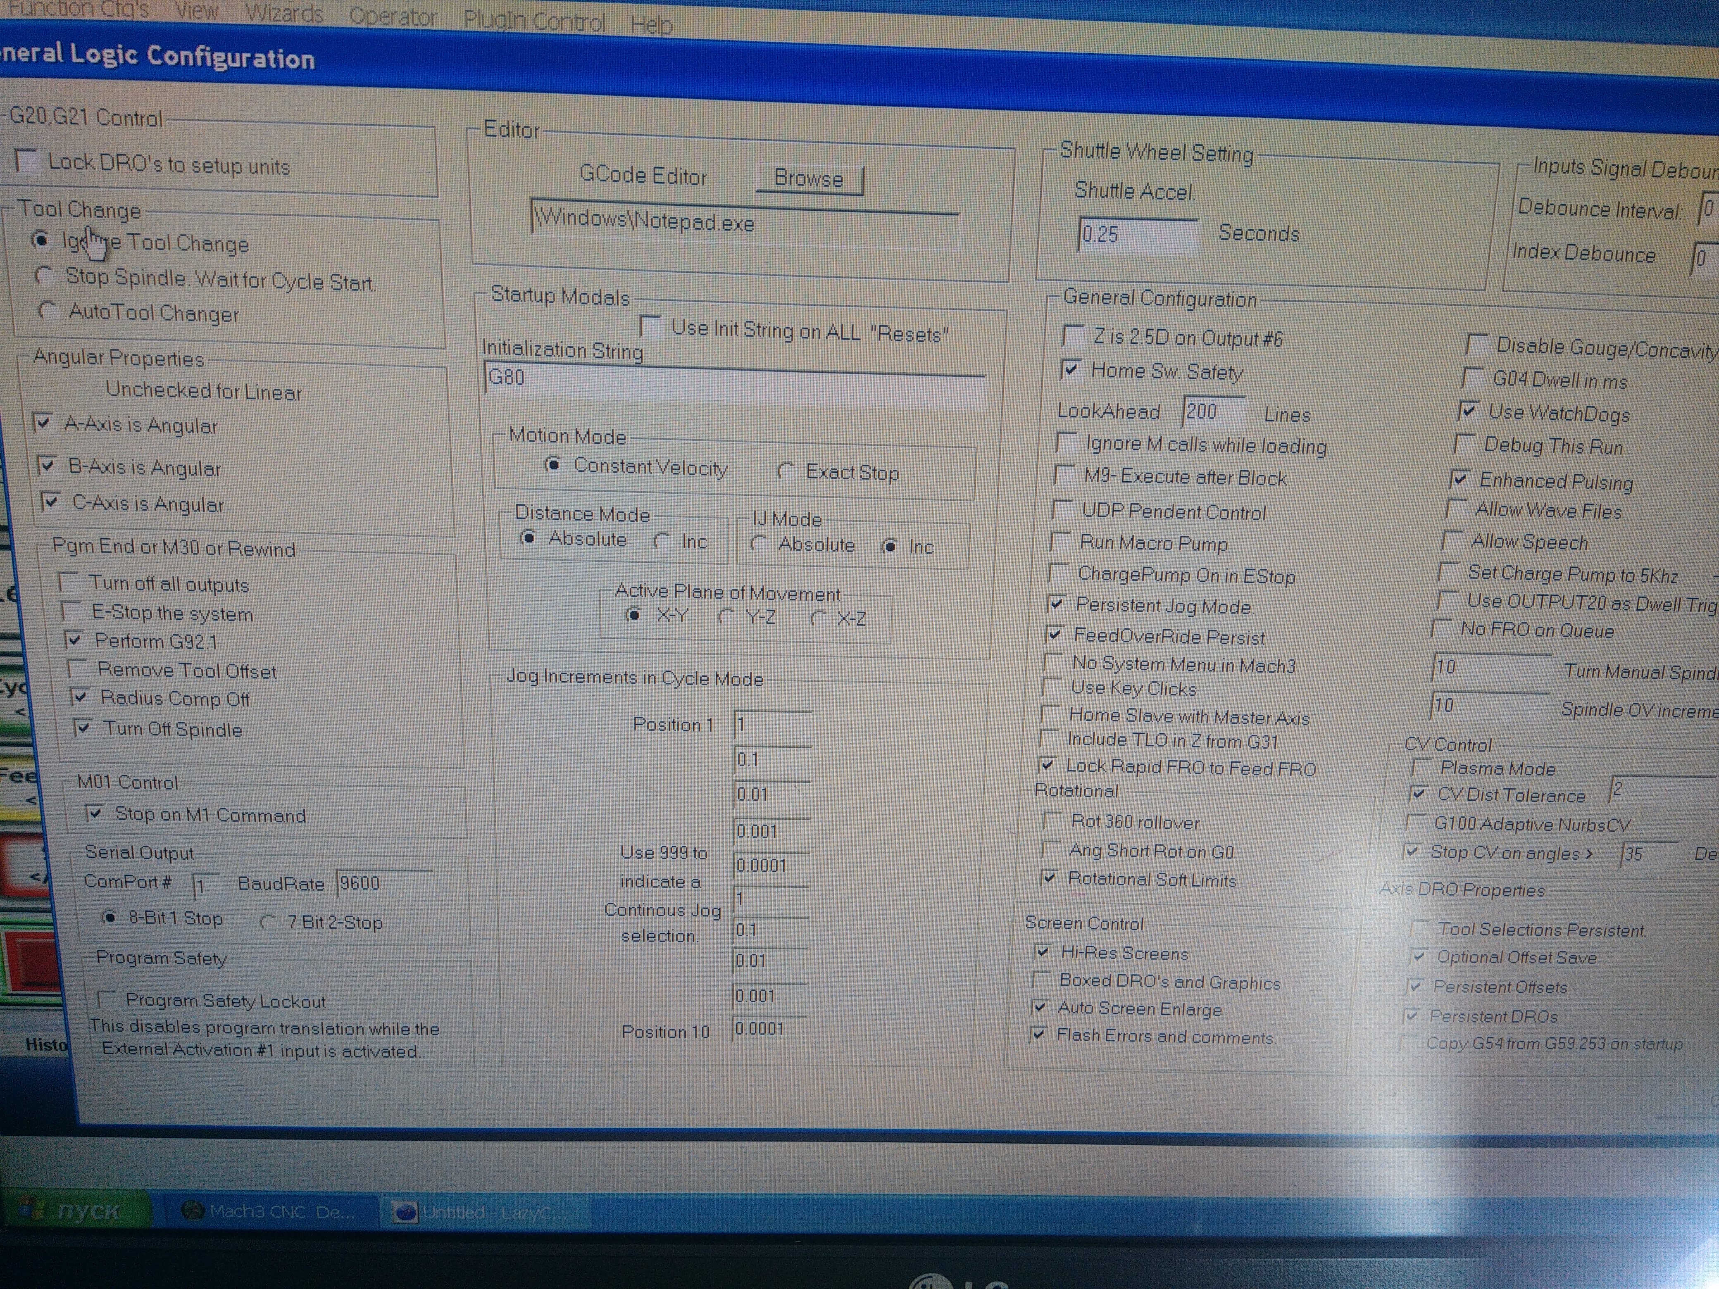This screenshot has width=1719, height=1289.
Task: Choose Auto Tool Changer option
Action: click(x=48, y=311)
